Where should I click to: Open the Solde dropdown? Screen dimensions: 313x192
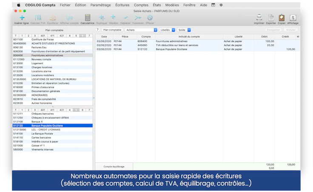(184, 30)
